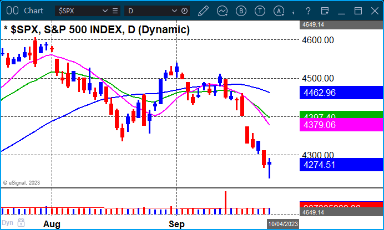Click the green 4397.40 moving average label
The width and height of the screenshot is (384, 230).
pyautogui.click(x=341, y=115)
